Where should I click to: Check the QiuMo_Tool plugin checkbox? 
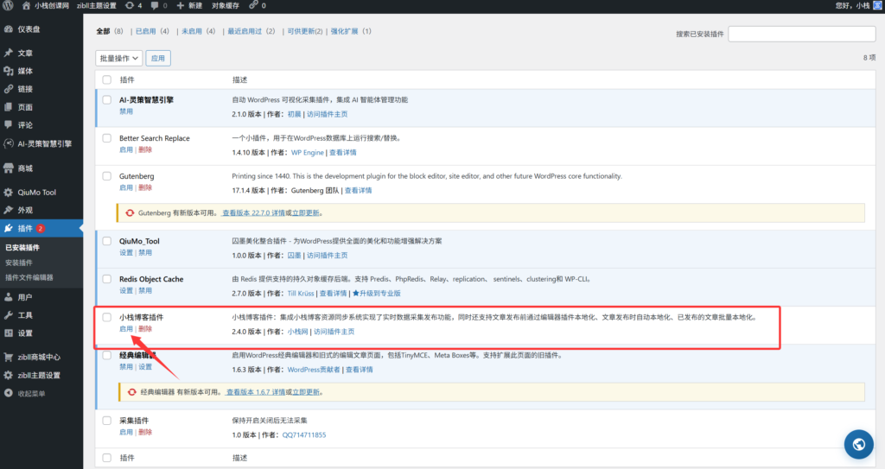click(x=106, y=241)
